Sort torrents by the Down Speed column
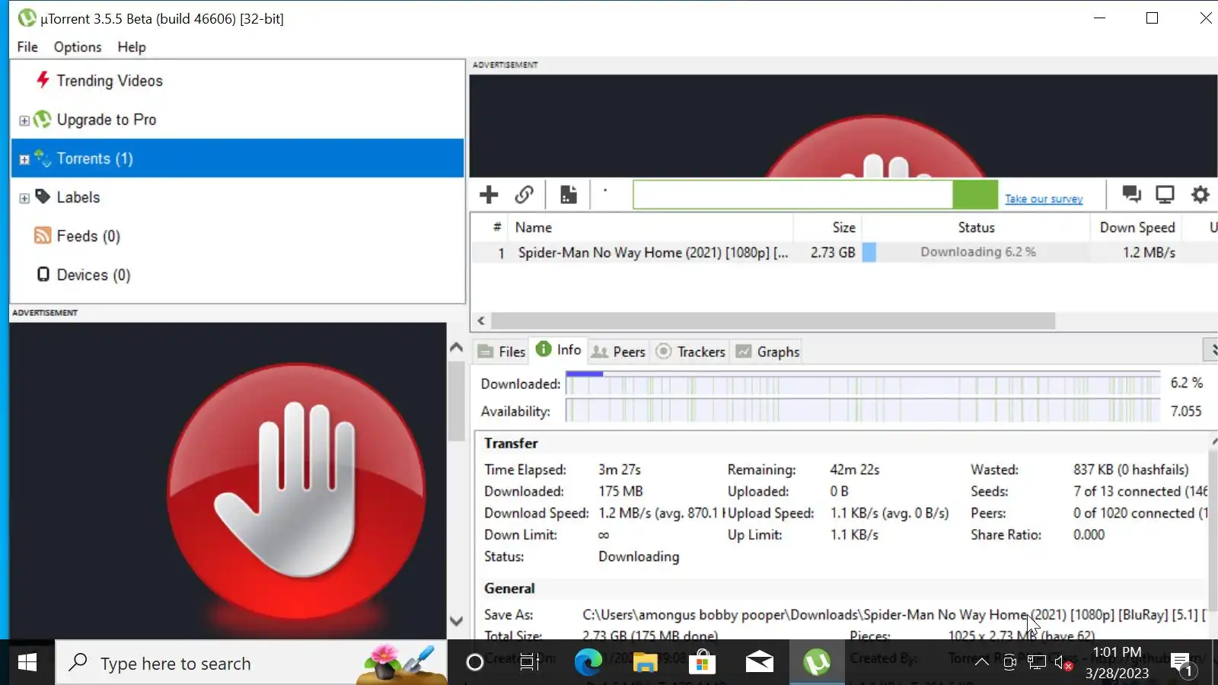 click(x=1137, y=228)
